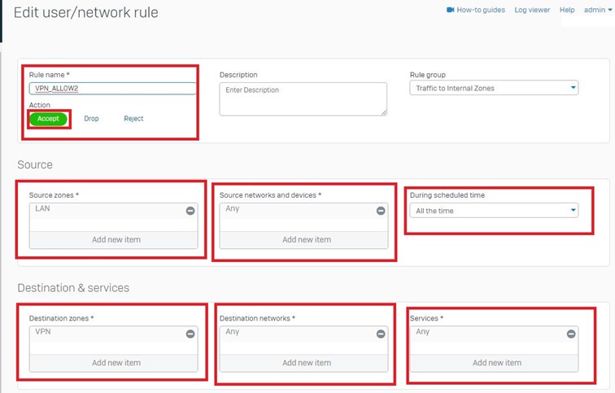Open the Help menu item
Image resolution: width=615 pixels, height=393 pixels.
[x=567, y=10]
